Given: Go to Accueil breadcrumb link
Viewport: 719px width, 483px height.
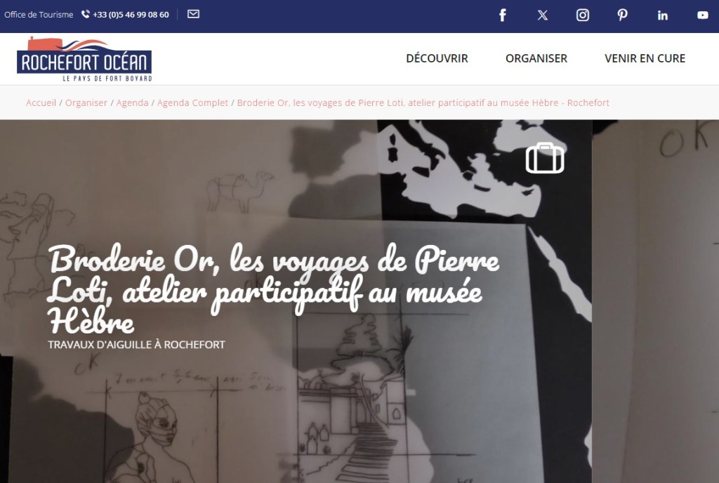Looking at the screenshot, I should [x=41, y=102].
